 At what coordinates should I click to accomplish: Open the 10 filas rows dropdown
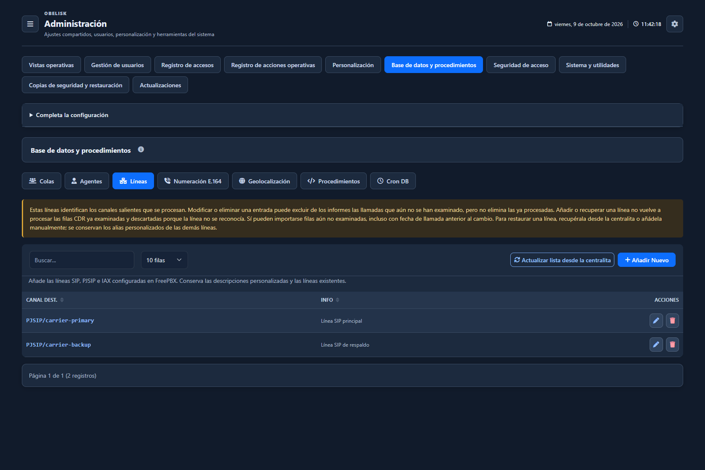pyautogui.click(x=164, y=260)
